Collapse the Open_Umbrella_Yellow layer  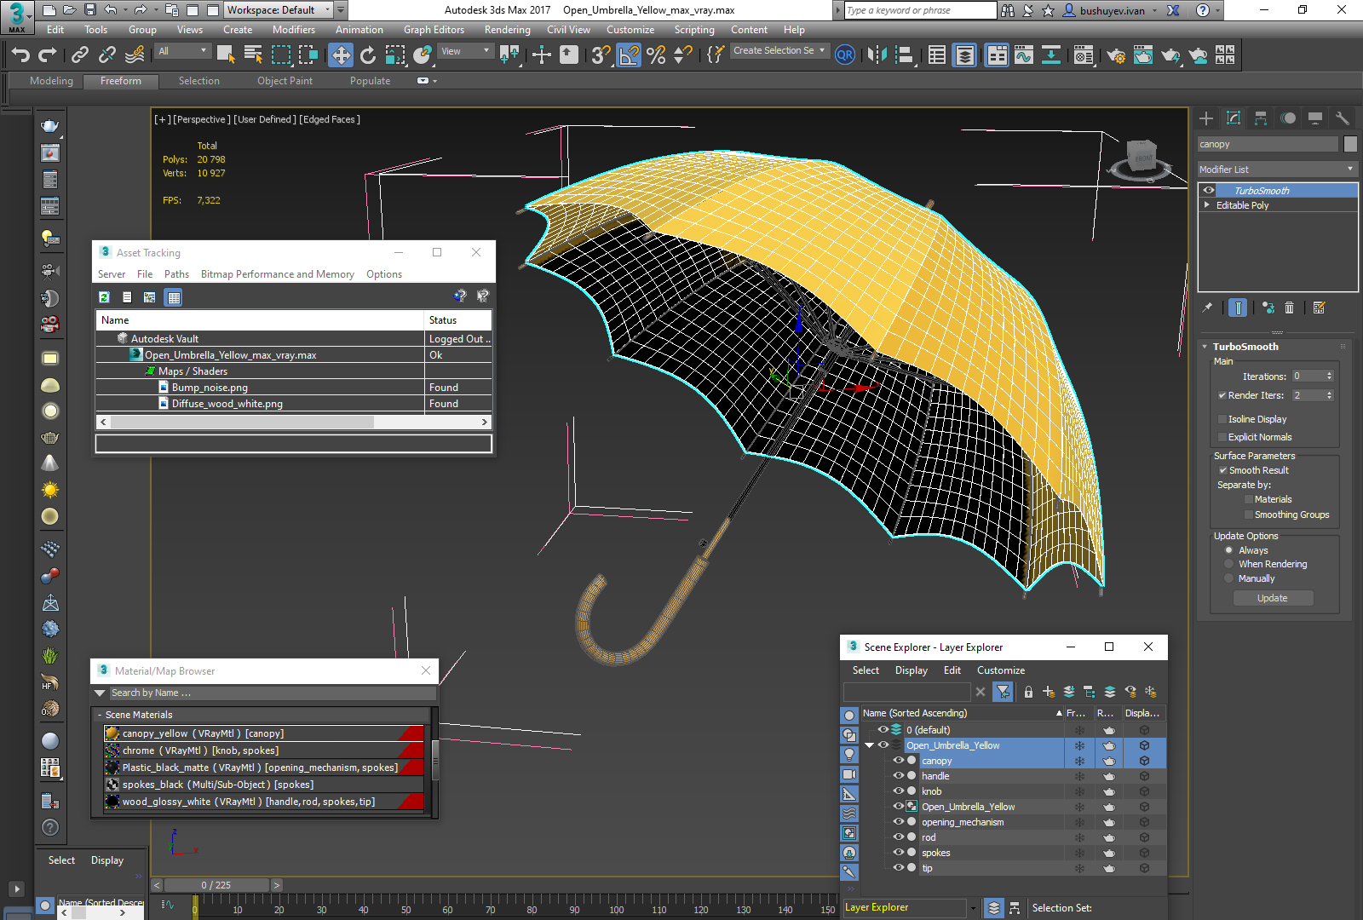click(870, 745)
